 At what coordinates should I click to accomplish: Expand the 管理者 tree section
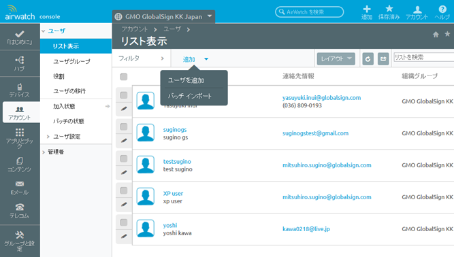(44, 152)
